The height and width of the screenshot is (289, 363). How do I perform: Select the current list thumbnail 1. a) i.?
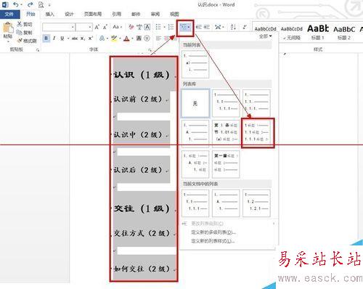click(195, 64)
